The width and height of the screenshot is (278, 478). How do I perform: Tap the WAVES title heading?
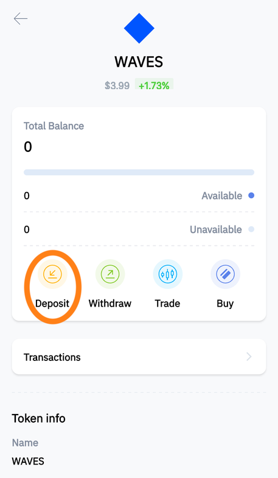(139, 62)
